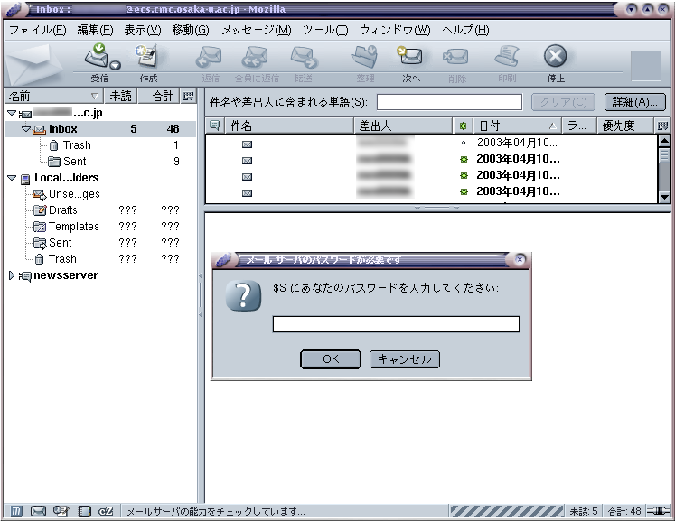Click the 次へ (Next) toolbar icon

411,58
